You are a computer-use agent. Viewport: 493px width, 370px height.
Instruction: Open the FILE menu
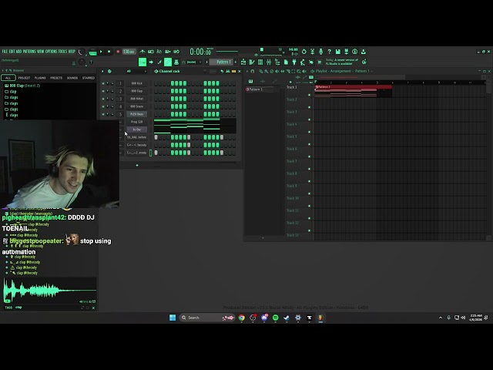click(x=5, y=52)
